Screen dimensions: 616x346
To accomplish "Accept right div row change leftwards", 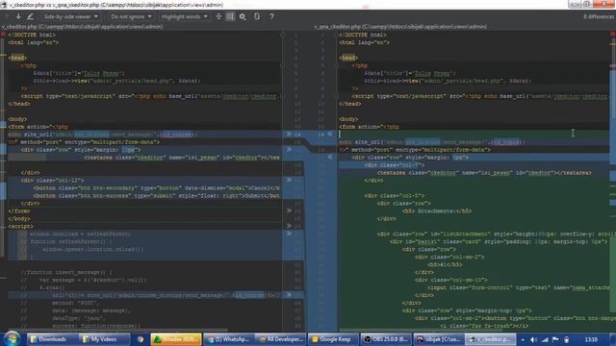I will coord(330,157).
